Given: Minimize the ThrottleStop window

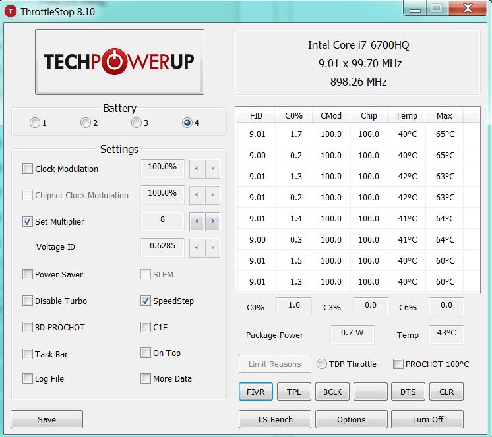Looking at the screenshot, I should click(x=415, y=9).
